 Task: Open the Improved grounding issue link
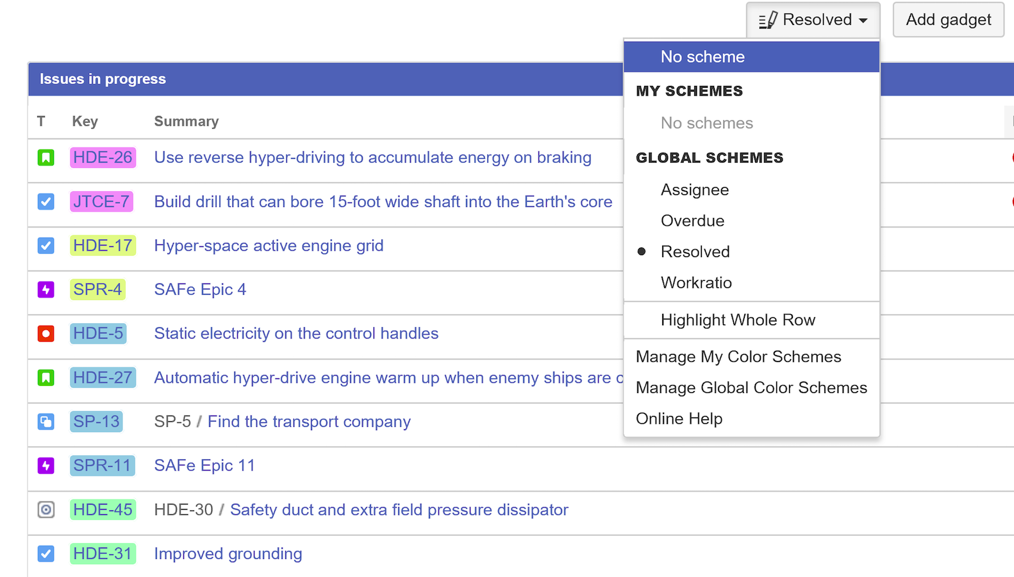(x=228, y=554)
